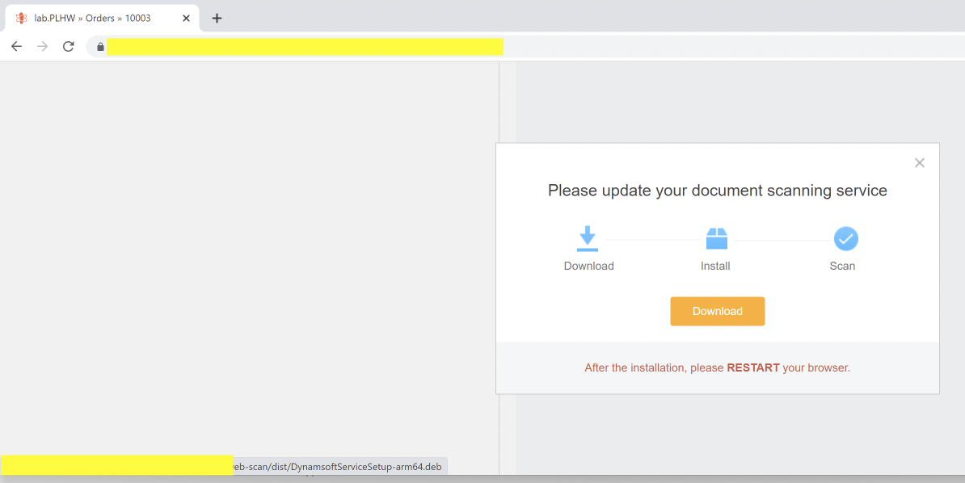Click the forward navigation arrow
The image size is (965, 483).
tap(42, 46)
